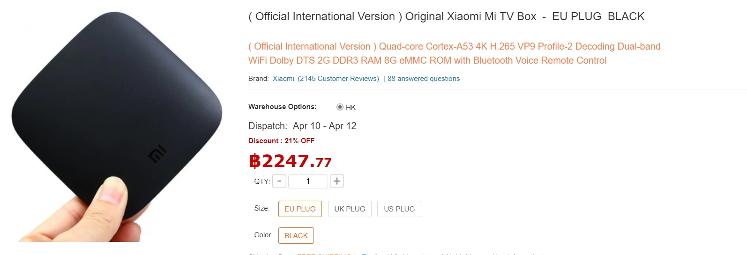The height and width of the screenshot is (255, 747).
Task: Click the Warehouse Options label
Action: tap(283, 107)
